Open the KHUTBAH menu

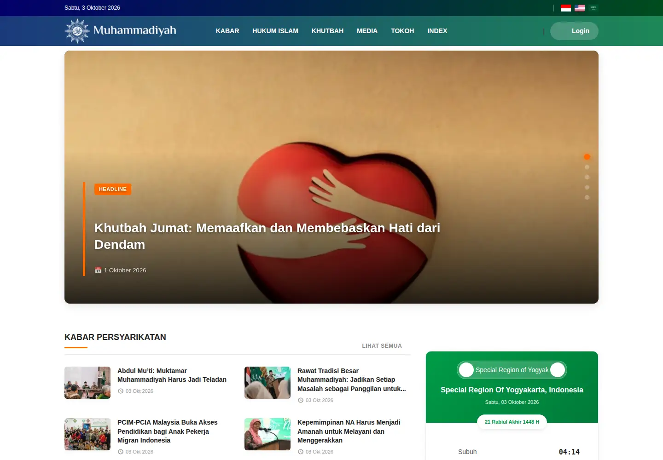(327, 31)
